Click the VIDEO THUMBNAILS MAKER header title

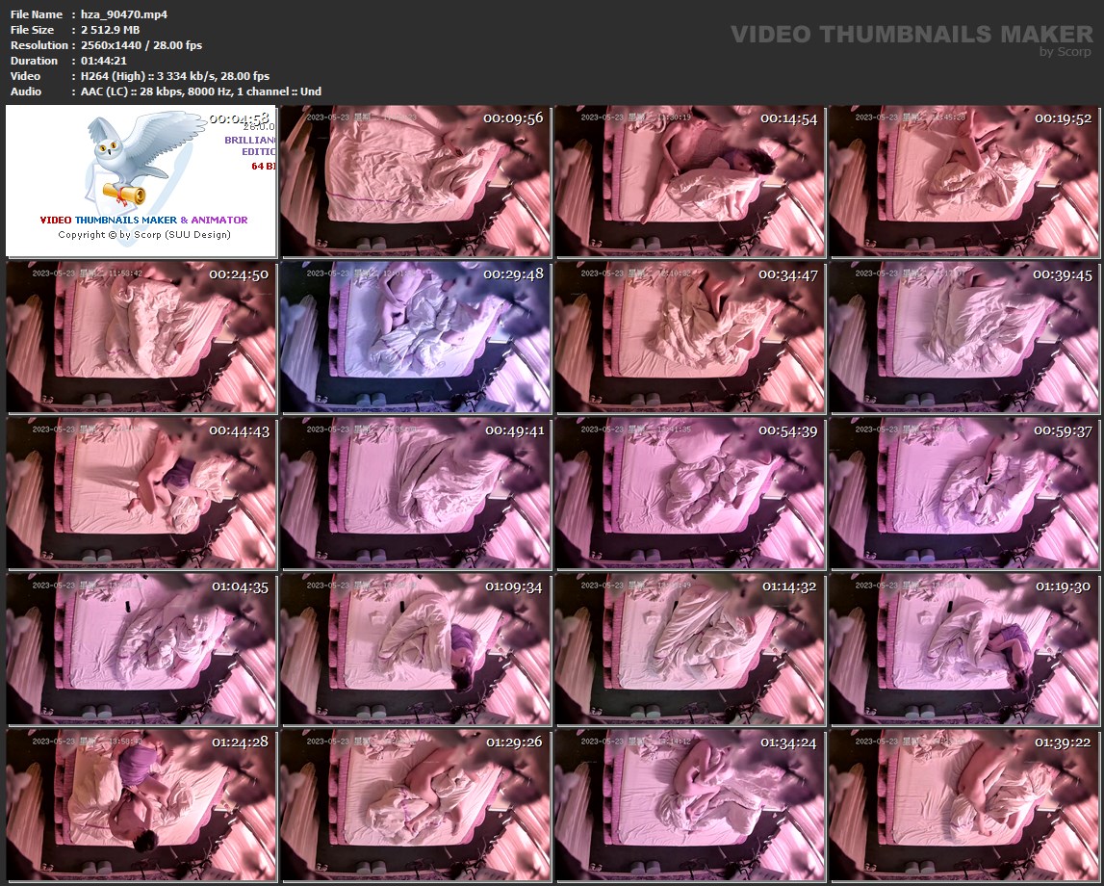tap(911, 34)
